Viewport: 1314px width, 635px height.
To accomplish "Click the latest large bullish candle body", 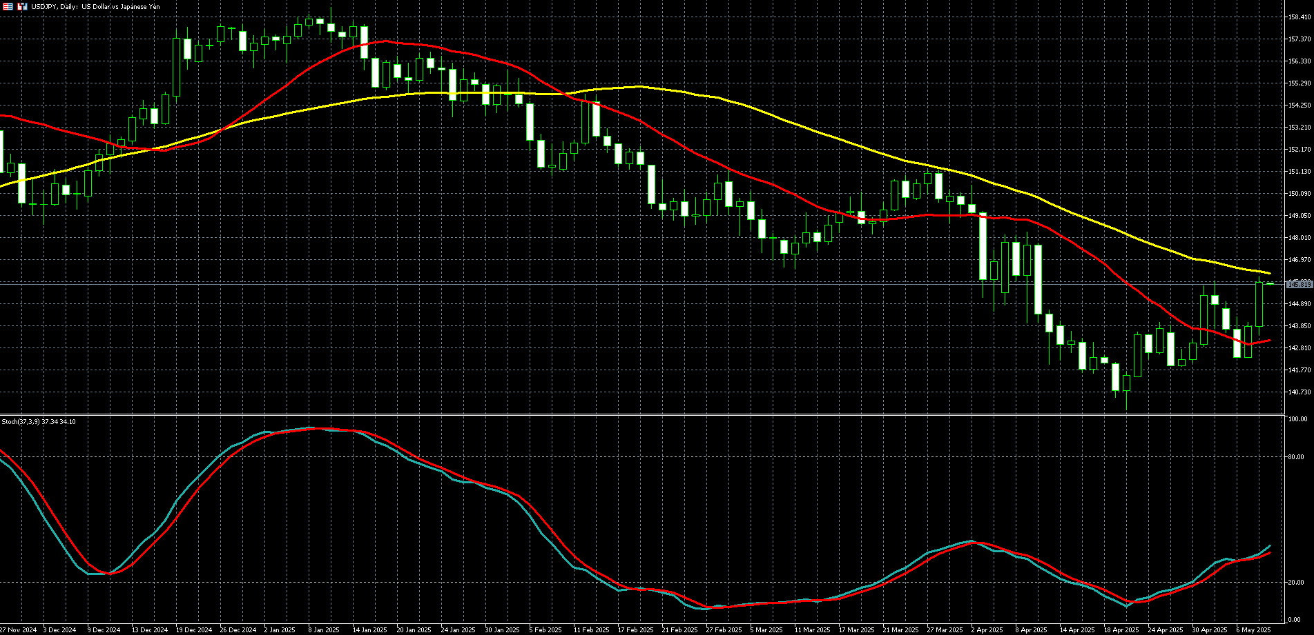I will (1259, 305).
